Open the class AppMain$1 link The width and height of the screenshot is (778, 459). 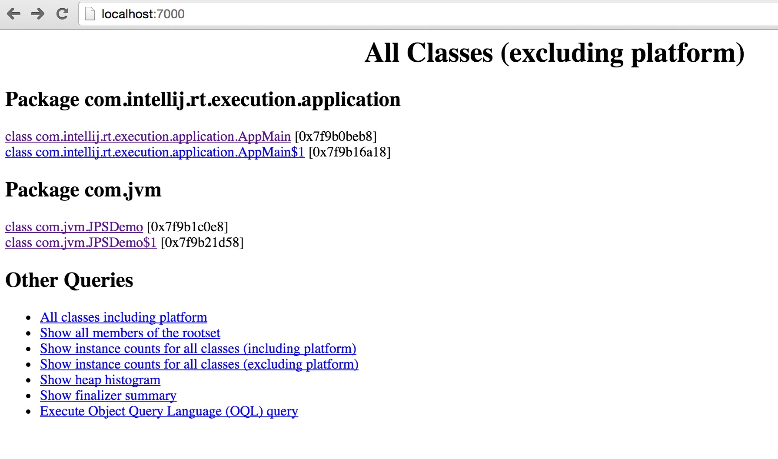pos(155,152)
